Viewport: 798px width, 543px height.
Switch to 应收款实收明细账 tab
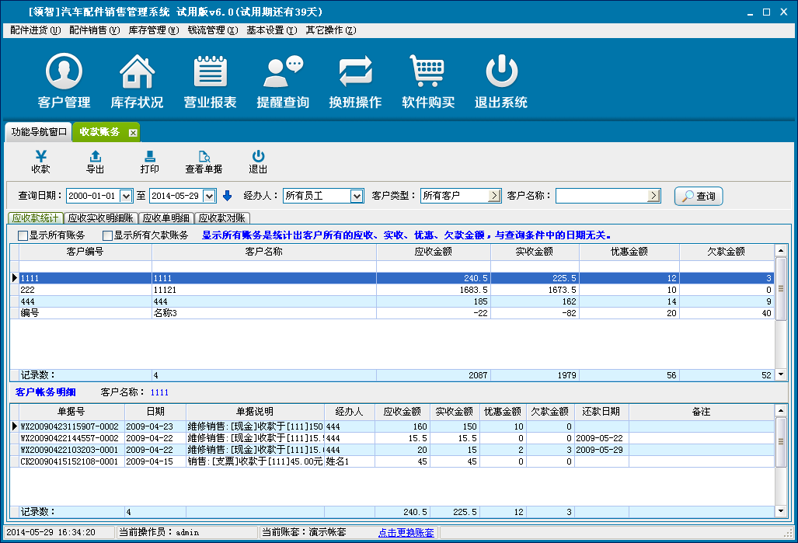pyautogui.click(x=101, y=218)
